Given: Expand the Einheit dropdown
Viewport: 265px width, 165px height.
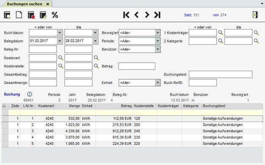Looking at the screenshot, I should point(157,82).
